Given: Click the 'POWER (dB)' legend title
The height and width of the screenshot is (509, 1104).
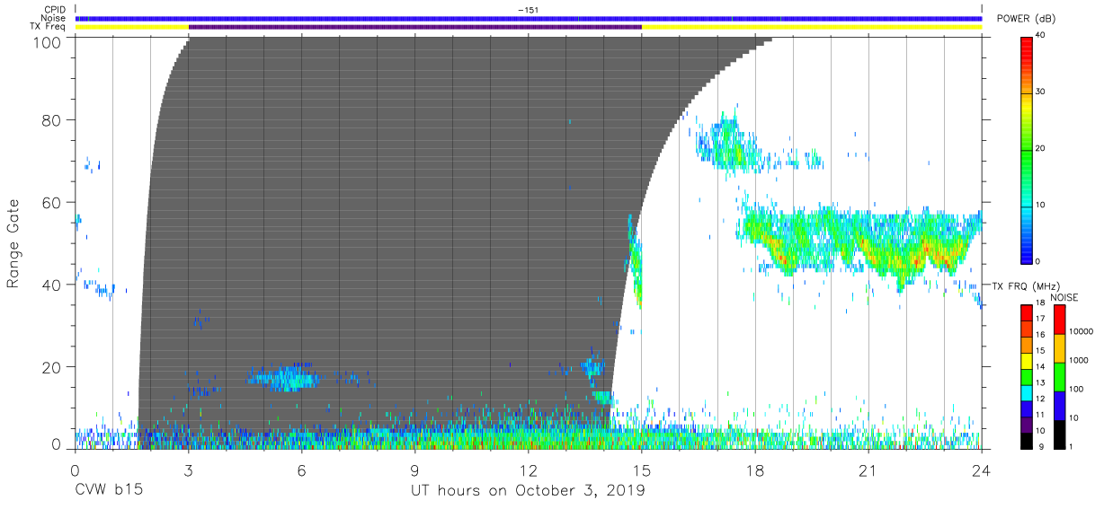Looking at the screenshot, I should 1026,19.
